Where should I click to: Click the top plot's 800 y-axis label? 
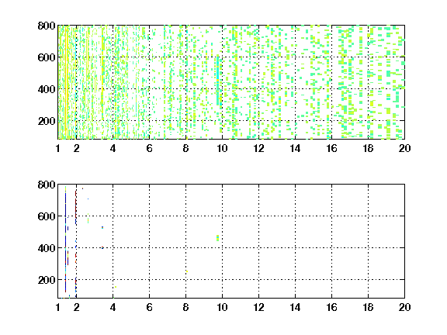[x=47, y=26]
